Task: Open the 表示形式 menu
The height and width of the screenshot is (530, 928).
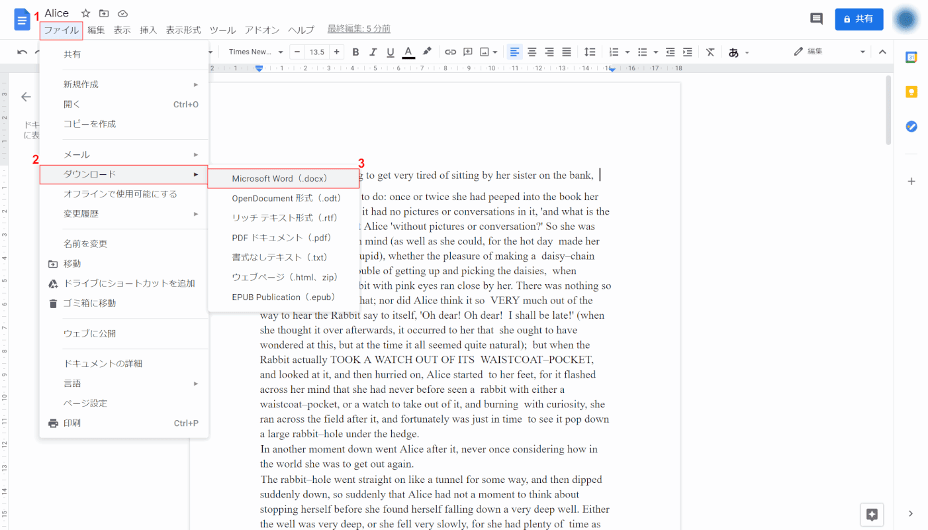Action: 183,30
